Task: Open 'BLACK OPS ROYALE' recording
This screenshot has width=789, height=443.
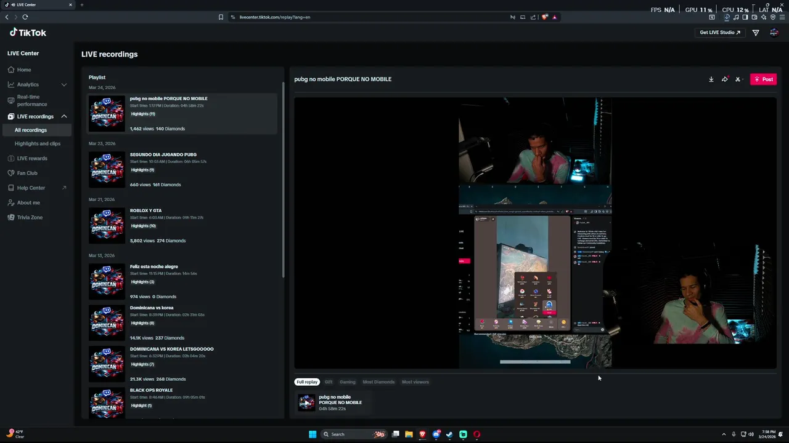Action: pyautogui.click(x=182, y=403)
